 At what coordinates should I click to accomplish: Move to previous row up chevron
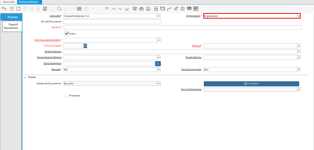[114, 9]
